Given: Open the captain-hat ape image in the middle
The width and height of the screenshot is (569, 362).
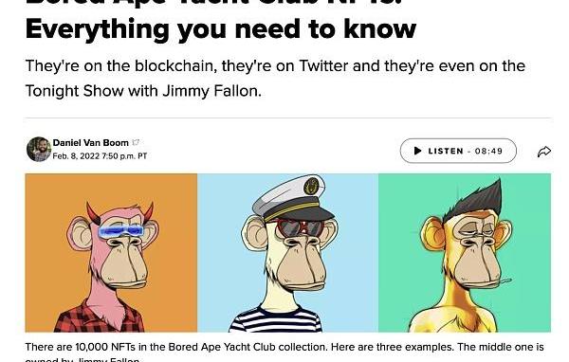Looking at the screenshot, I should (287, 253).
